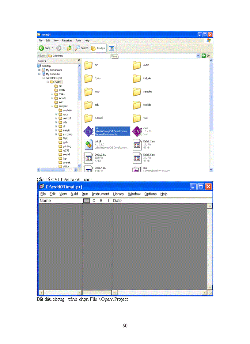Open the Views dropdown arrow
This screenshot has height=344, width=250.
coord(115,48)
